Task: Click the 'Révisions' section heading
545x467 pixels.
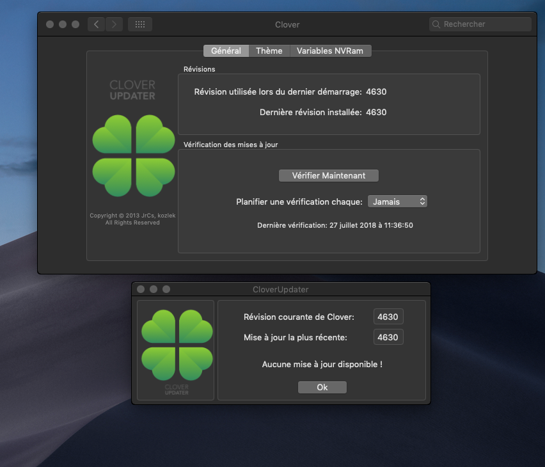Action: [x=199, y=69]
